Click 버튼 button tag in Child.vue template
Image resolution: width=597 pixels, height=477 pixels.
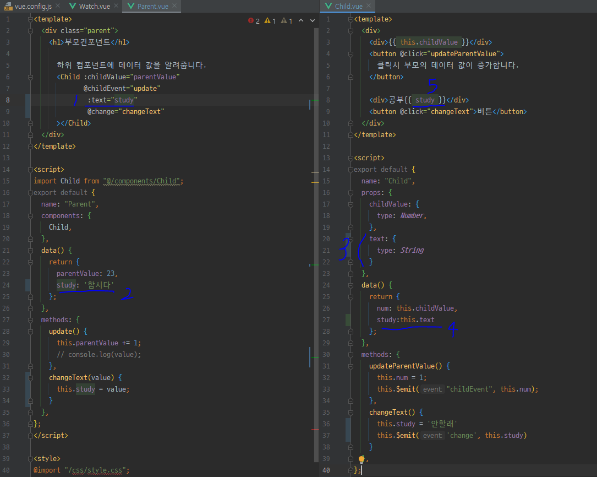(448, 112)
